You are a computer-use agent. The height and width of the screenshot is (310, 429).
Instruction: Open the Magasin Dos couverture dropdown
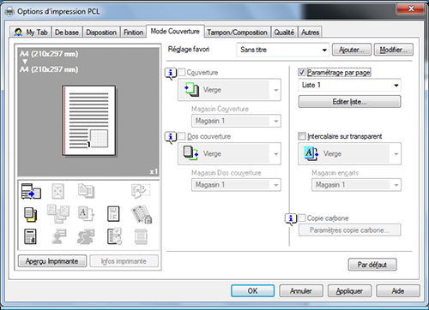click(x=236, y=185)
